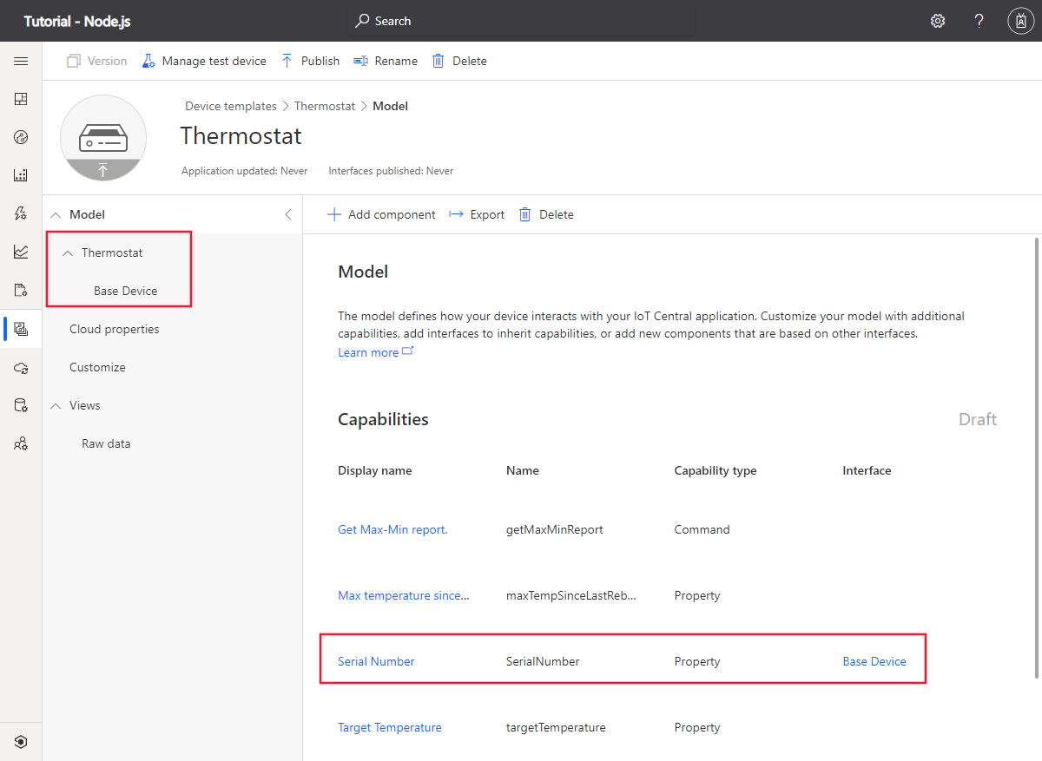This screenshot has height=761, width=1042.
Task: Open the Serial Number capability link
Action: coord(375,660)
